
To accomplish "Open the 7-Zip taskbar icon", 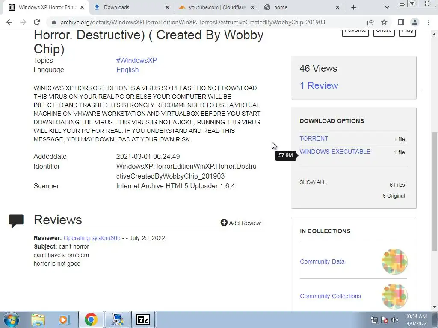I will click(143, 319).
